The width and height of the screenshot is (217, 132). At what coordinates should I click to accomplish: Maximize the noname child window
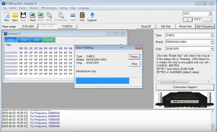tap(116, 34)
